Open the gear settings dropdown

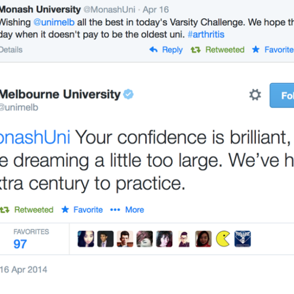pos(255,95)
